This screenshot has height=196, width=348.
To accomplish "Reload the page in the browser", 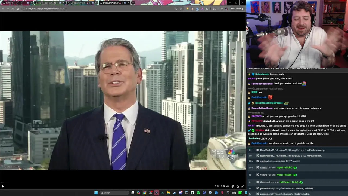I will (13, 8).
